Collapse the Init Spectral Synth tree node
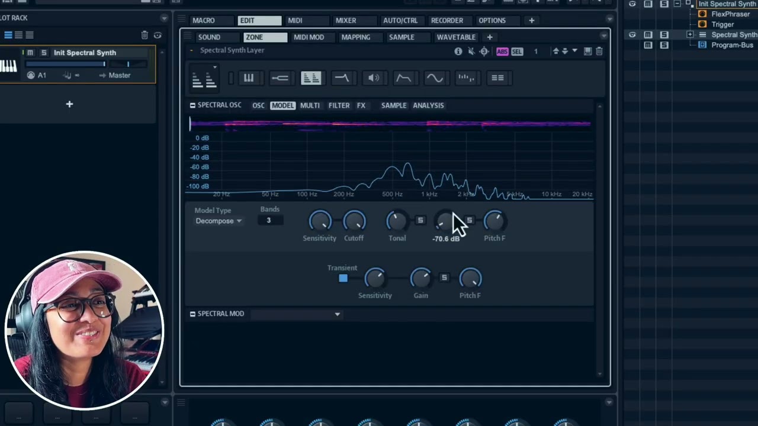This screenshot has width=758, height=426. tap(677, 4)
